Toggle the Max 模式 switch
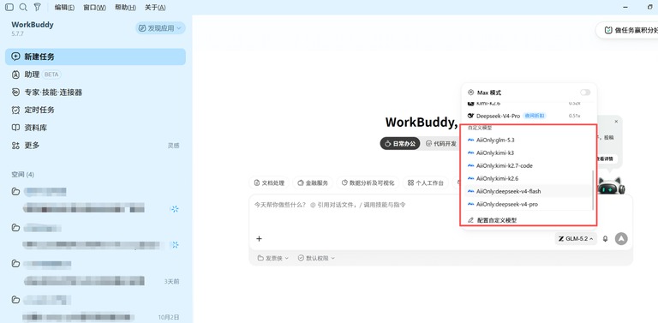 pos(585,93)
